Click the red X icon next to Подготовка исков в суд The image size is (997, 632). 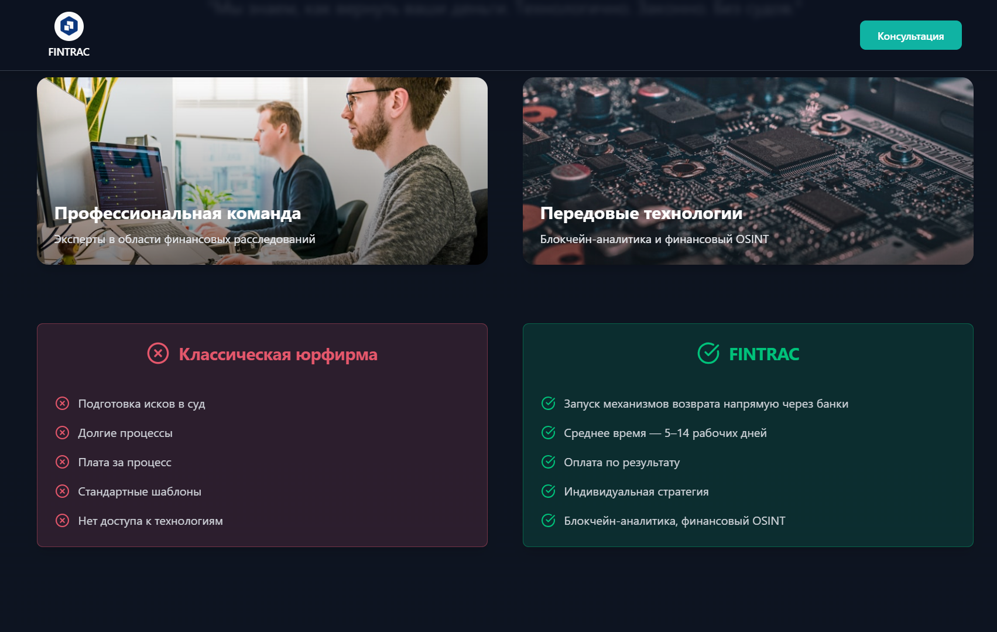pos(63,404)
